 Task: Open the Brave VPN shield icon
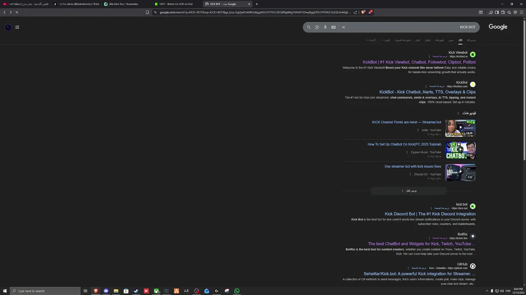coord(515,12)
